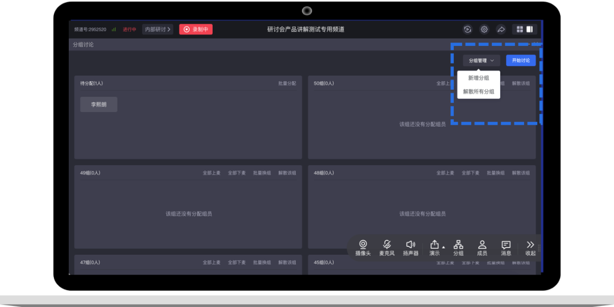The image size is (614, 307).
Task: Select member 李熙朗 in unassigned list
Action: point(99,104)
